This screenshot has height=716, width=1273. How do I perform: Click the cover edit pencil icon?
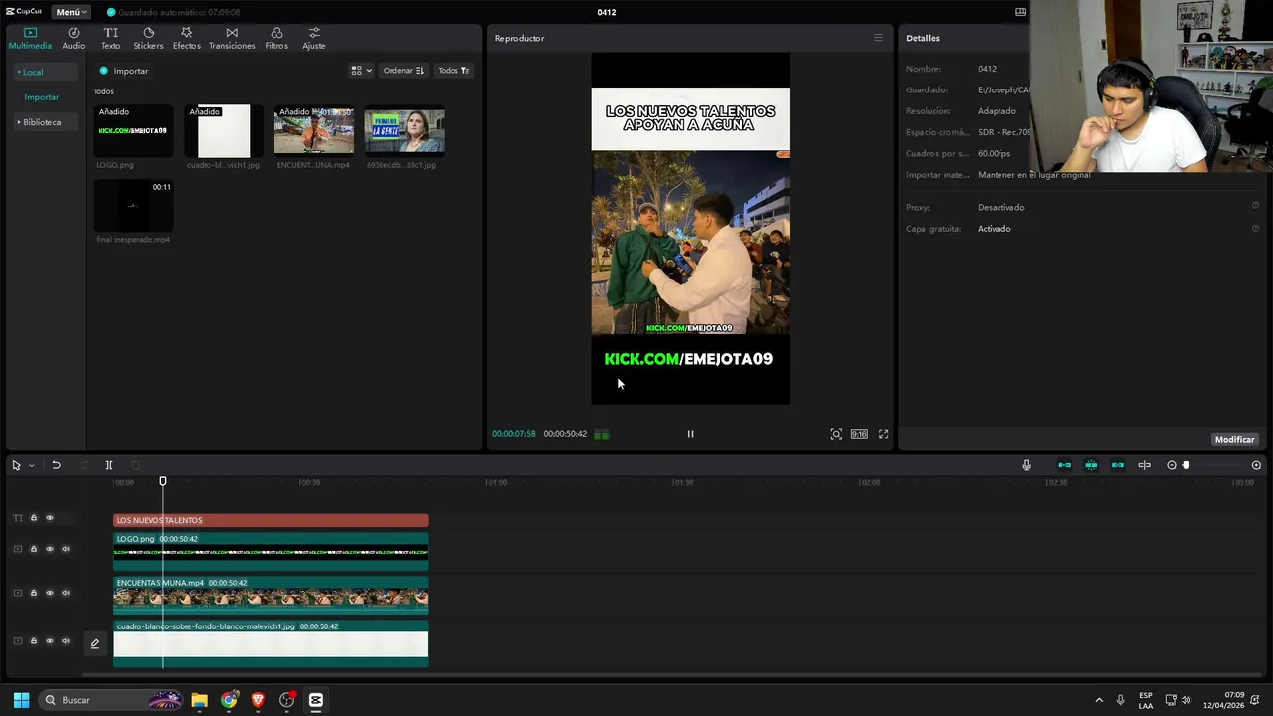coord(95,643)
